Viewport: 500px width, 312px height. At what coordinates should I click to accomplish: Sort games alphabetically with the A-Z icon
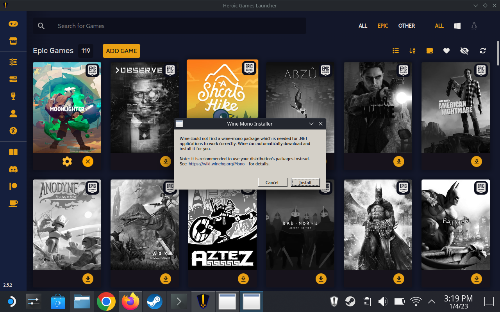click(x=412, y=51)
